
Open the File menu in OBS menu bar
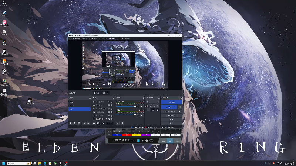pyautogui.click(x=71, y=39)
